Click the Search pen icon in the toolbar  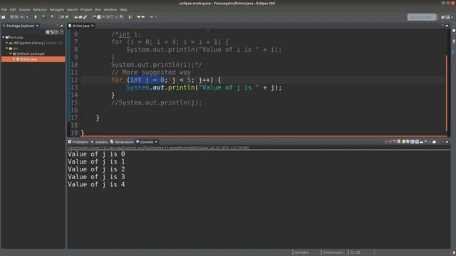pos(85,17)
